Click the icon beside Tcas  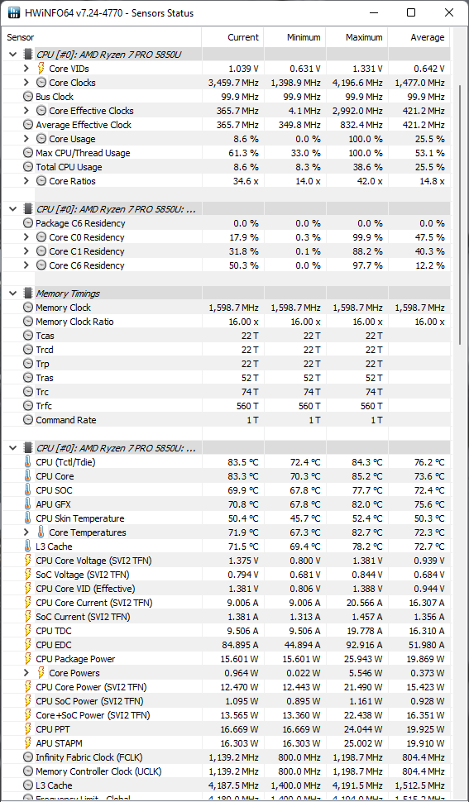(x=28, y=336)
